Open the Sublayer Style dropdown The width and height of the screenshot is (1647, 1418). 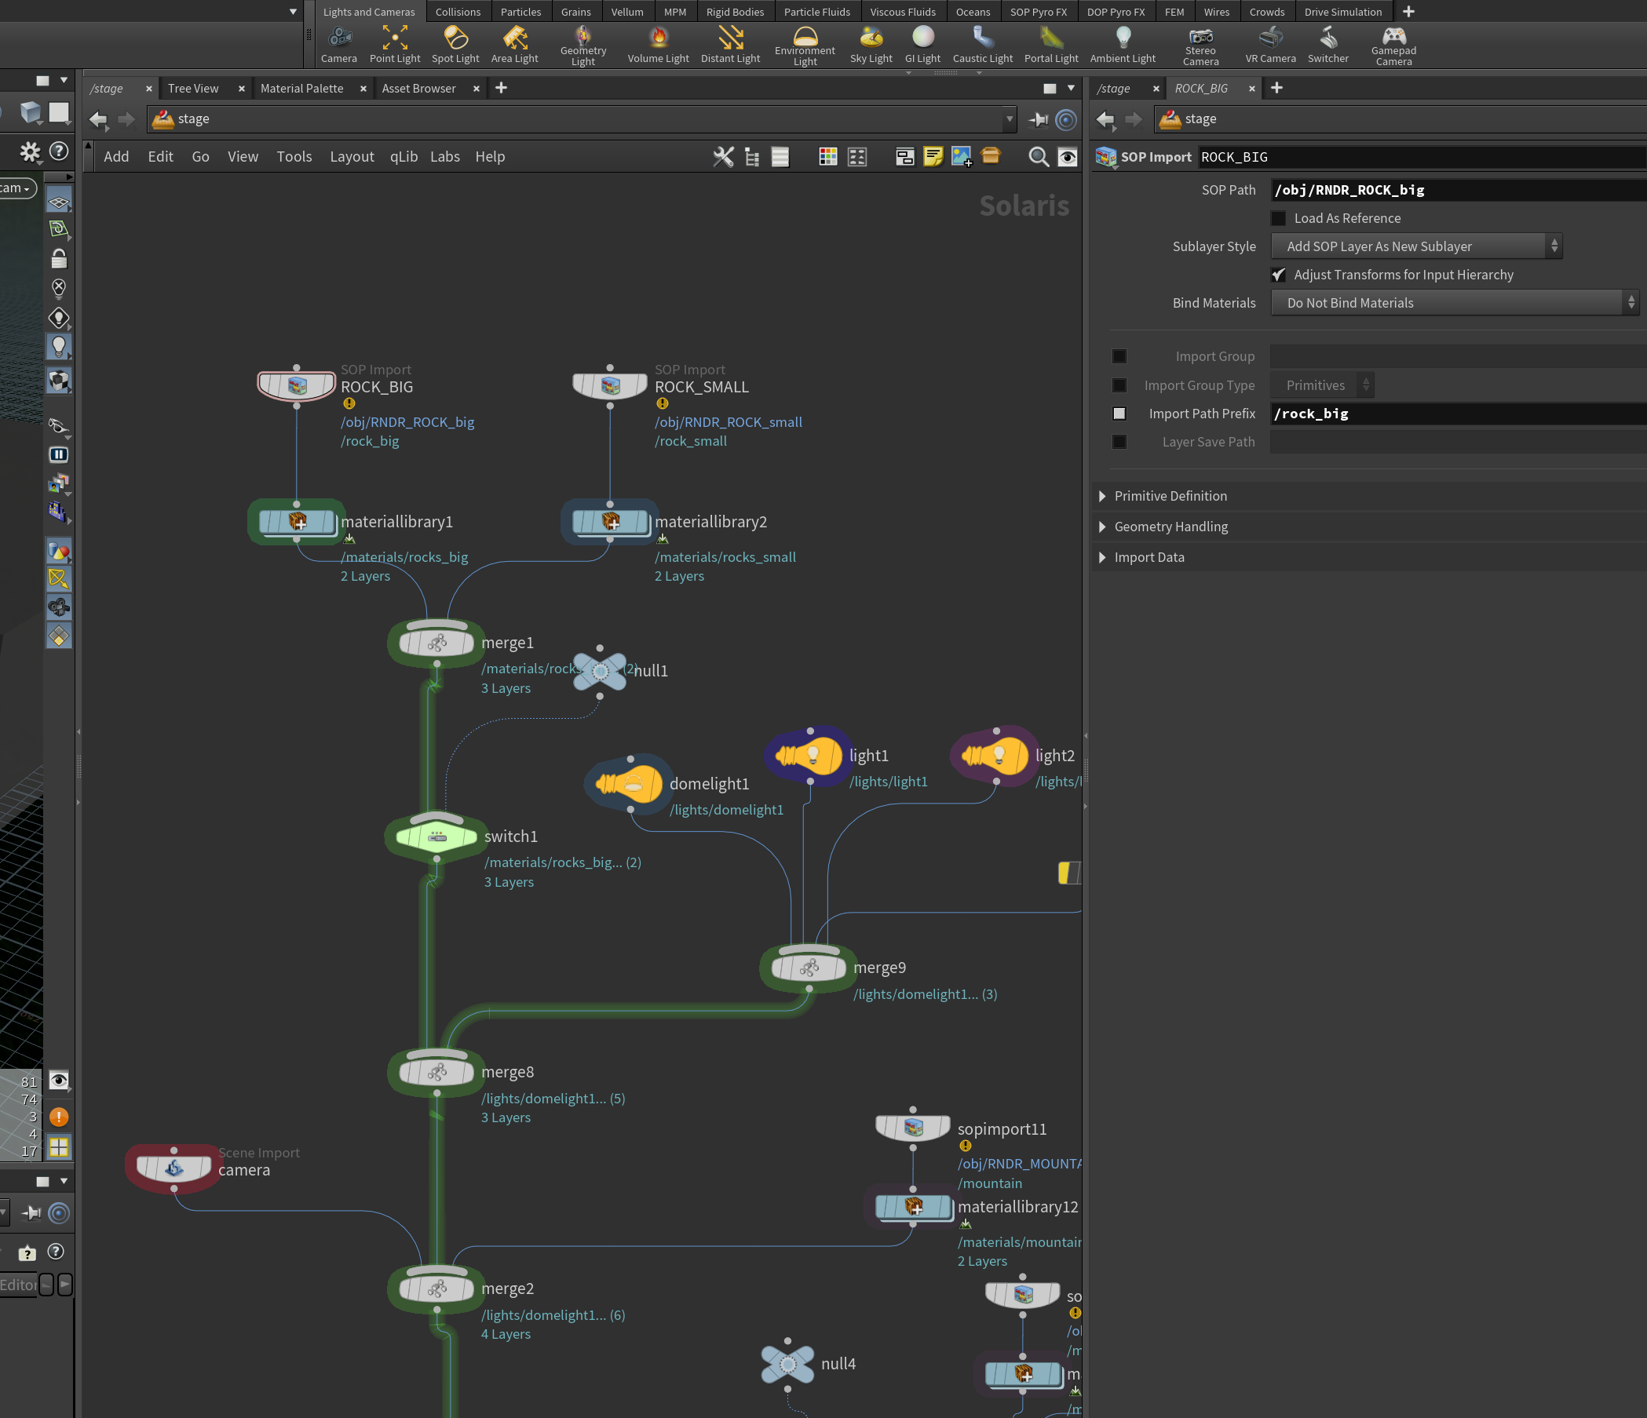coord(1416,246)
